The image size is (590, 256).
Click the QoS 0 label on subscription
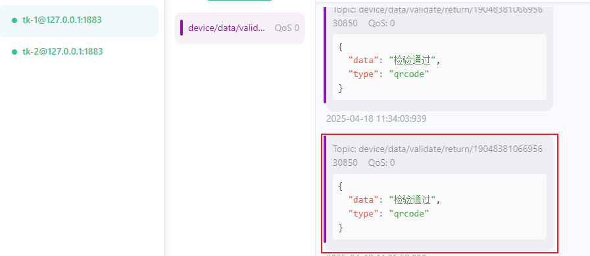point(287,28)
